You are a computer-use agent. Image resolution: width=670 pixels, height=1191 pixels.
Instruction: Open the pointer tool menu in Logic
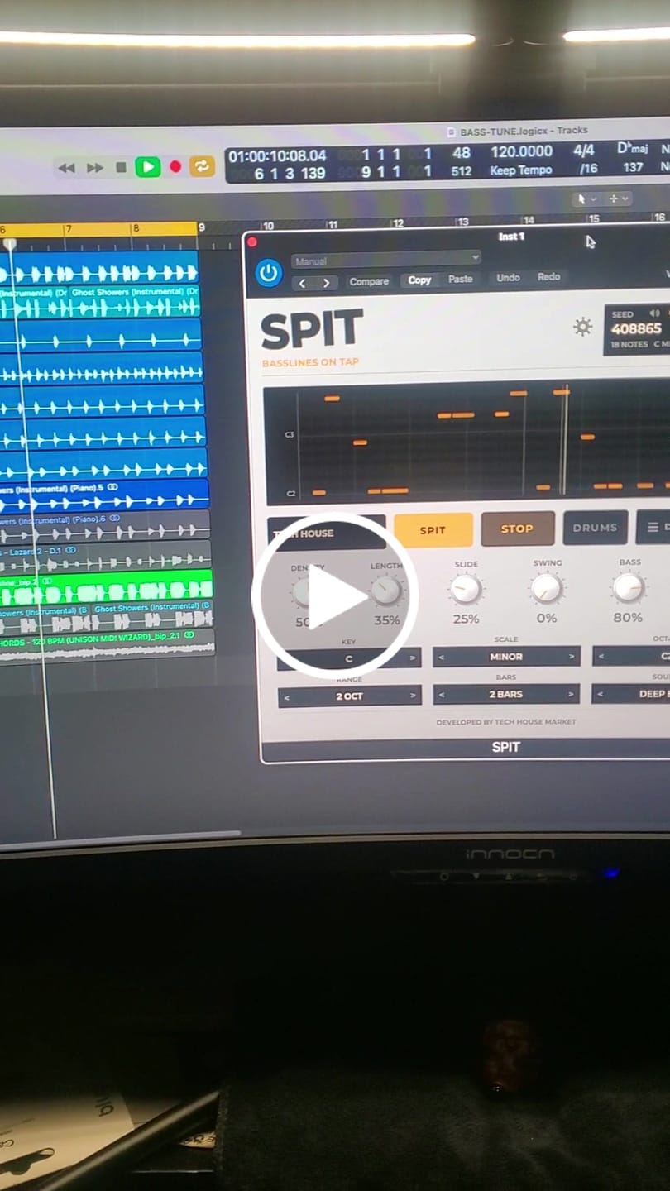[586, 199]
